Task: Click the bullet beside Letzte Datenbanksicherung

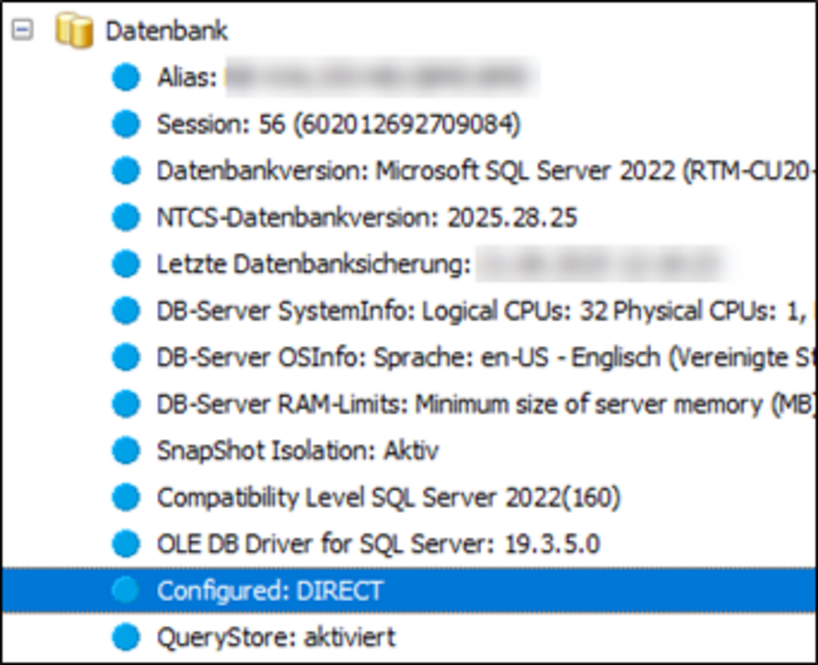Action: pos(125,264)
